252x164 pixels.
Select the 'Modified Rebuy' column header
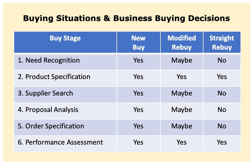tap(182, 42)
